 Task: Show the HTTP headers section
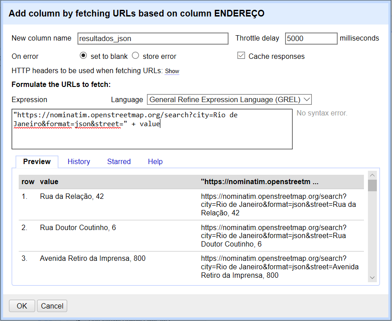click(172, 71)
